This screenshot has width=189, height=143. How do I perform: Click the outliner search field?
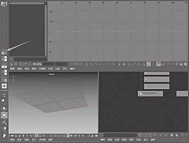[x=30, y=59]
